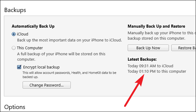Click the 'Manually back up your iPhone' description
This screenshot has width=196, height=112.
click(x=162, y=35)
